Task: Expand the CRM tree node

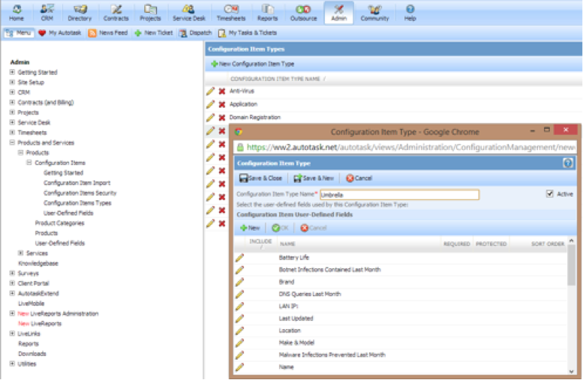Action: click(x=12, y=92)
